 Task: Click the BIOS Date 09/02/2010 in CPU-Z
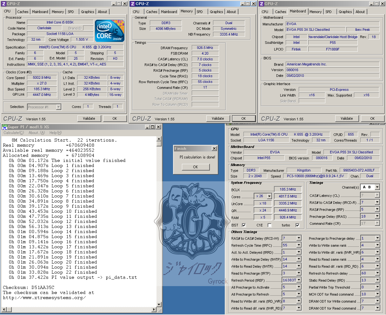click(x=332, y=76)
